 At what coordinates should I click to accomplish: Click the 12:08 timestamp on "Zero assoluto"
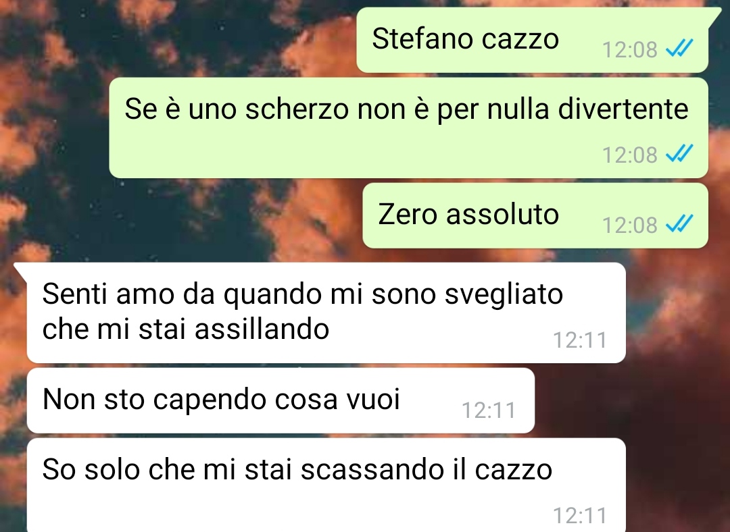629,225
